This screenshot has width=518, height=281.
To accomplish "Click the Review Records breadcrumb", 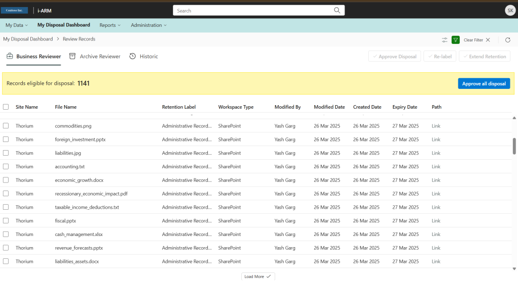I will pyautogui.click(x=79, y=39).
